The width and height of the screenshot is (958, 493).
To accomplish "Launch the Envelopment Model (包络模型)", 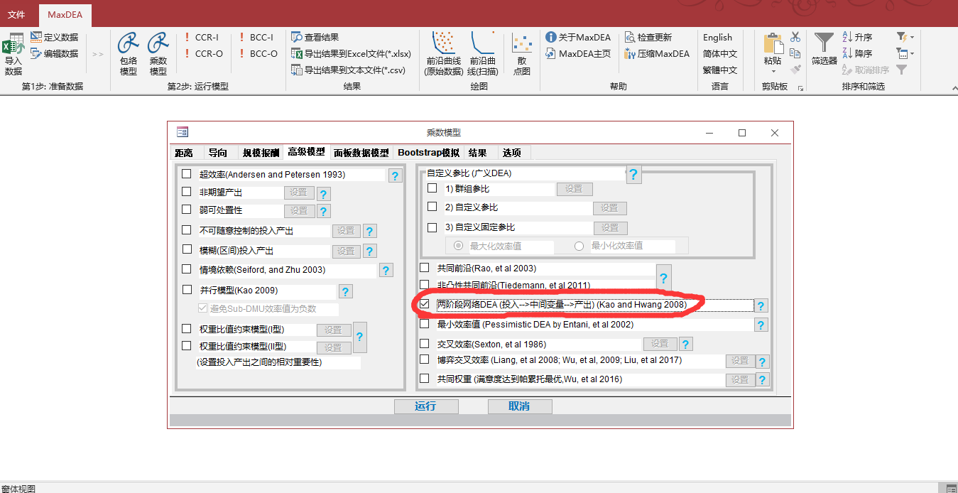I will coord(128,54).
